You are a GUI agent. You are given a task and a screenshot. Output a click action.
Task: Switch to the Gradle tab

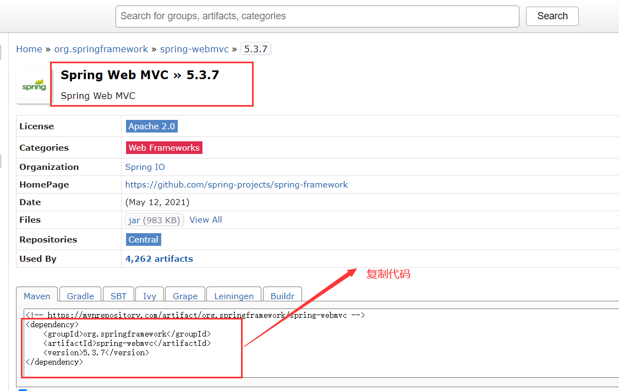coord(80,296)
